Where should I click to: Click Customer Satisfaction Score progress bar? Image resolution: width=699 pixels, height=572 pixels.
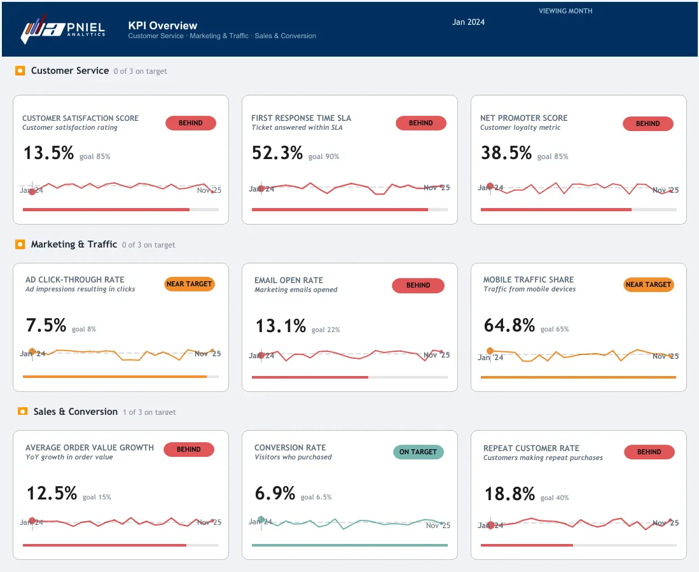point(121,209)
